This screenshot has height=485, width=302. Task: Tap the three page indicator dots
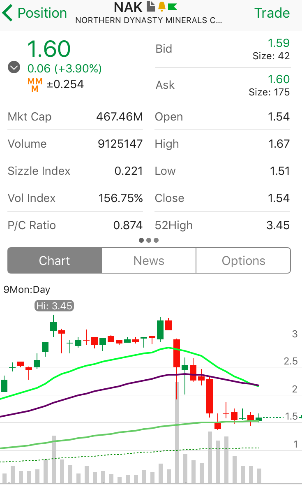click(149, 240)
